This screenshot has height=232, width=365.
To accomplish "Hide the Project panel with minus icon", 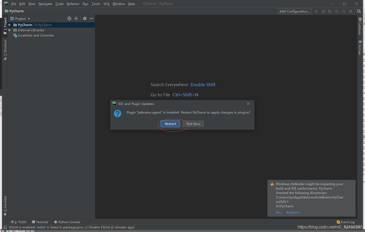I will [92, 18].
